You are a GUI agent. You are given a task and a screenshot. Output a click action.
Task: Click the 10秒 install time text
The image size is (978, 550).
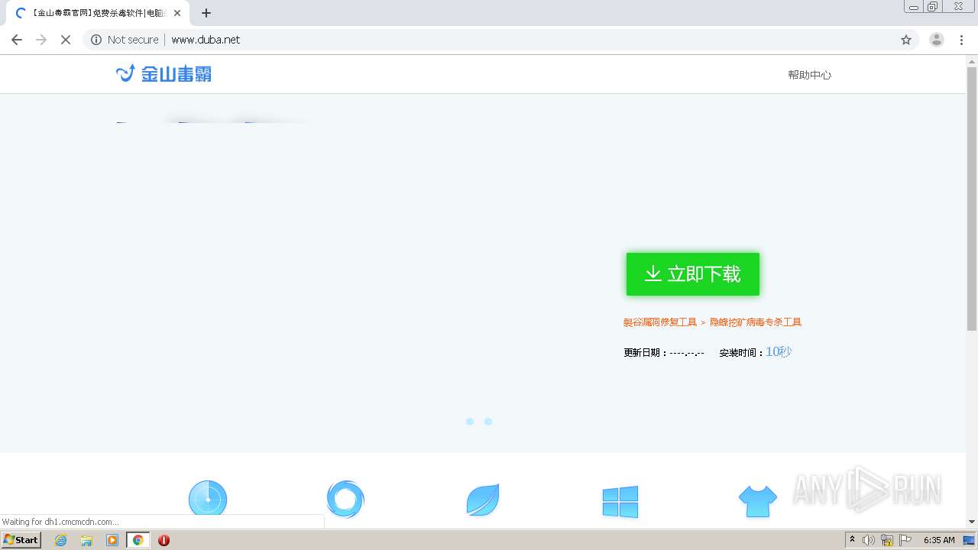779,351
